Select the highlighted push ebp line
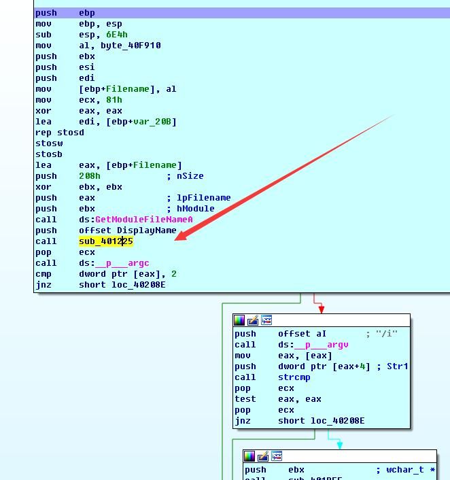 242,13
